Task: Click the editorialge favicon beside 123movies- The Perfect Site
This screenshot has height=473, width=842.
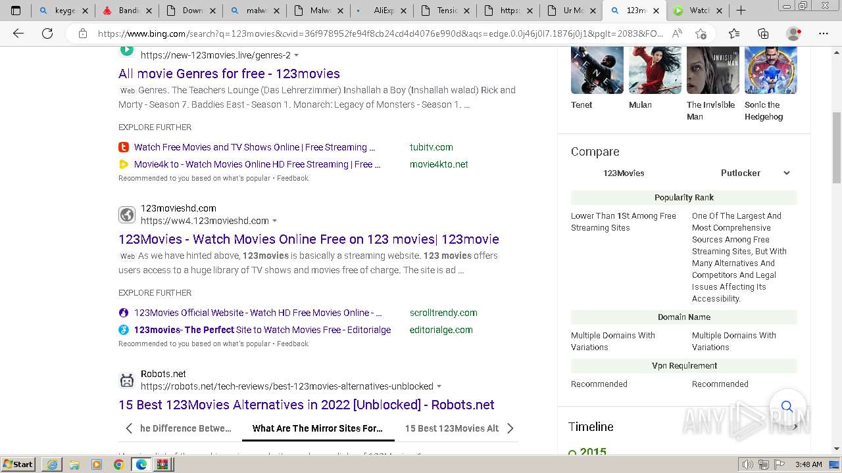Action: [x=124, y=330]
